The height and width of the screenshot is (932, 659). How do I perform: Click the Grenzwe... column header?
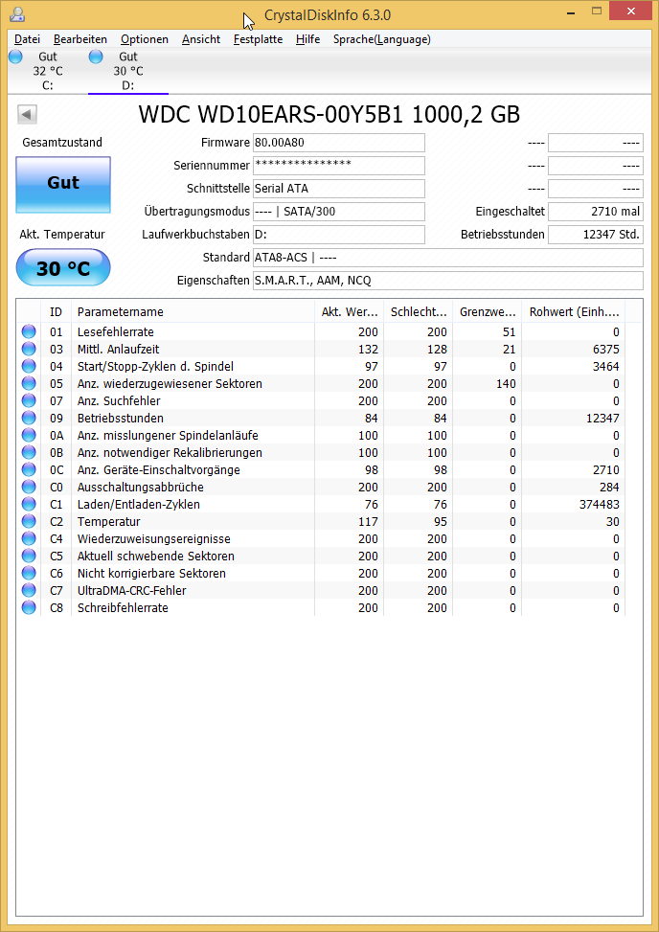point(487,311)
